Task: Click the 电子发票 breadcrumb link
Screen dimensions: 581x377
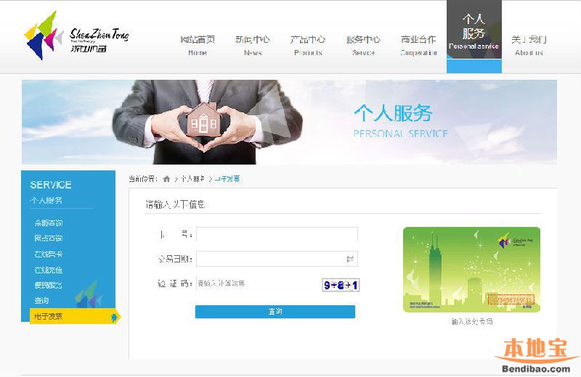Action: click(x=227, y=179)
